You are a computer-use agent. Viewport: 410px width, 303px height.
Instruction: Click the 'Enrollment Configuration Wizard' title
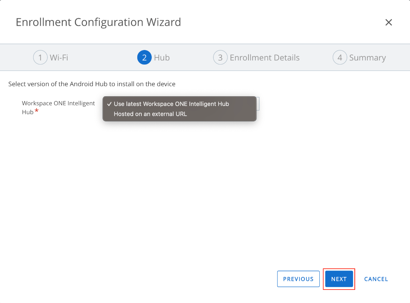[x=98, y=22]
